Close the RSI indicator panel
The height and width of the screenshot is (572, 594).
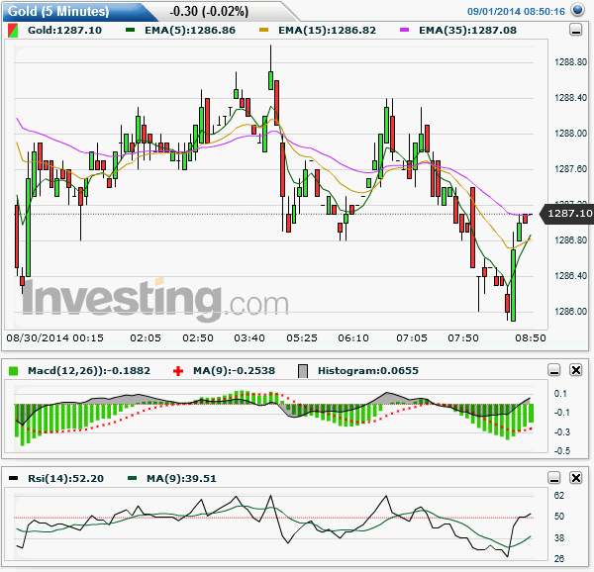click(576, 478)
